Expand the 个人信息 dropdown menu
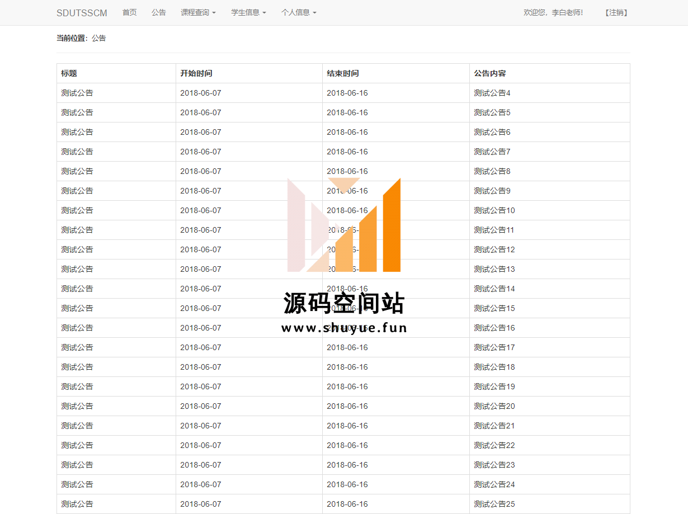Screen dimensions: 688x514 tap(299, 12)
